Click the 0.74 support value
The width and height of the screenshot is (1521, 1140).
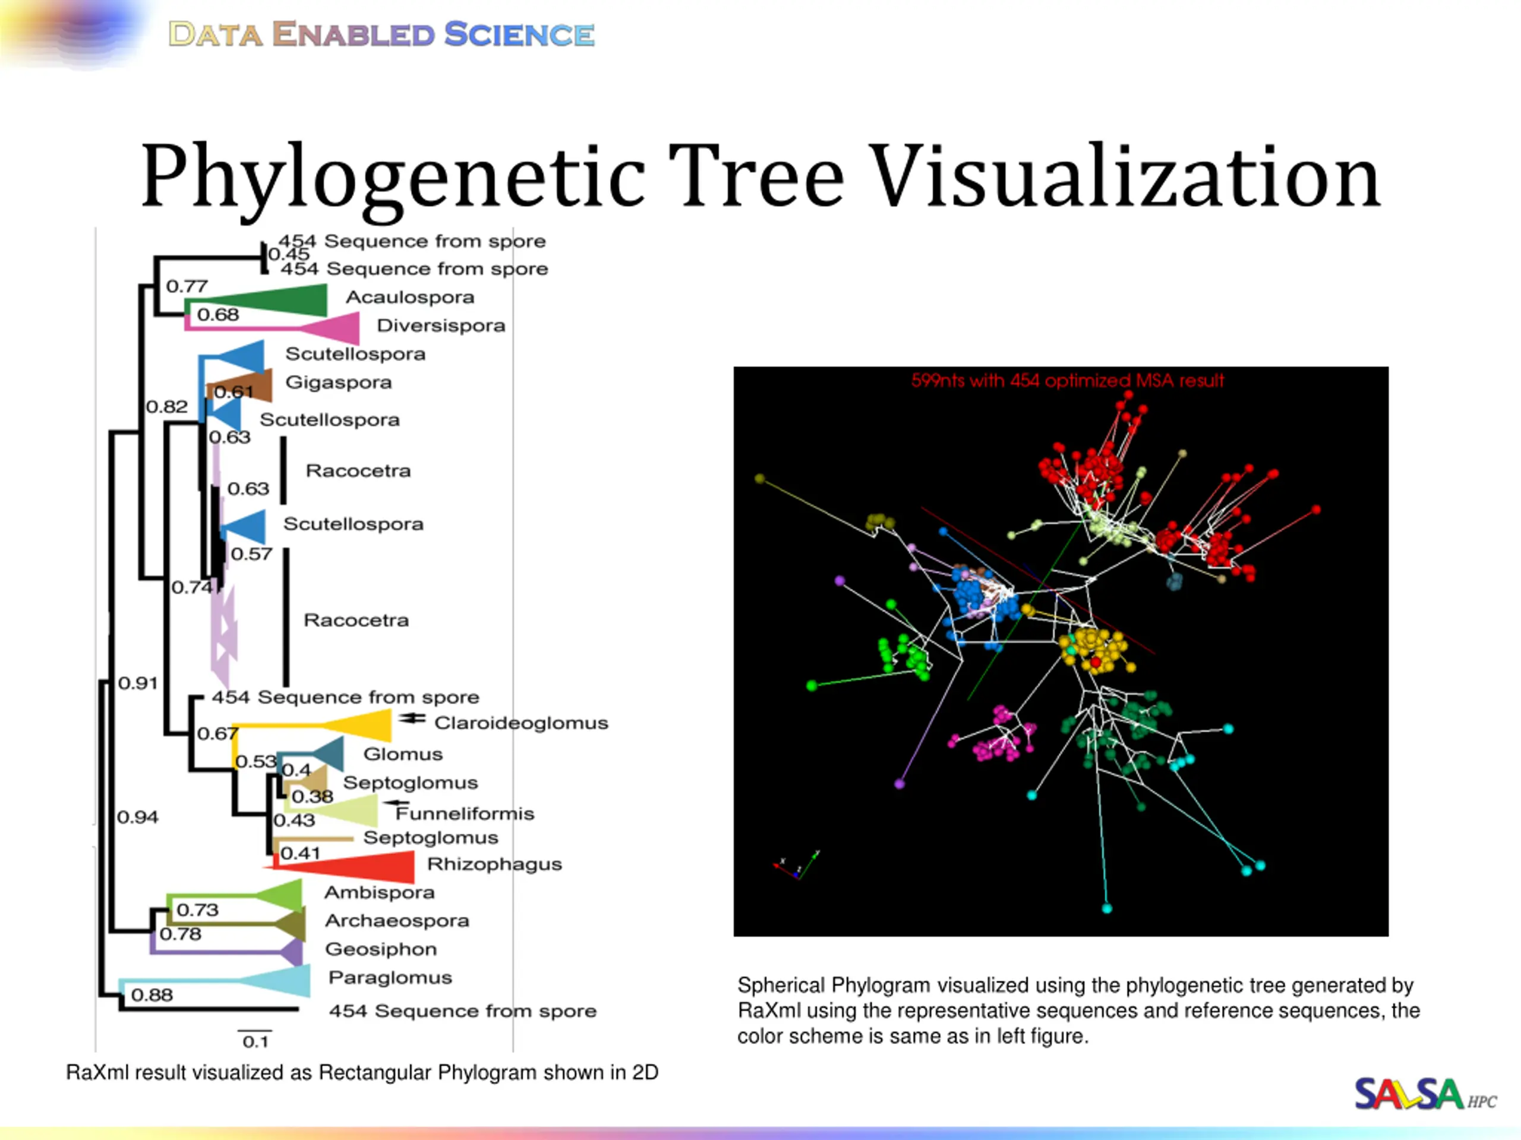pyautogui.click(x=192, y=588)
